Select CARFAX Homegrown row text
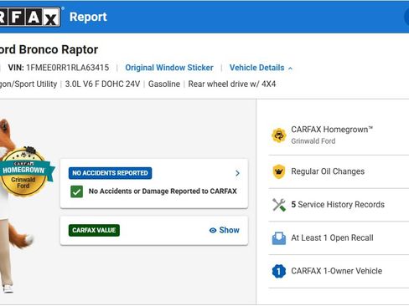 pos(332,130)
